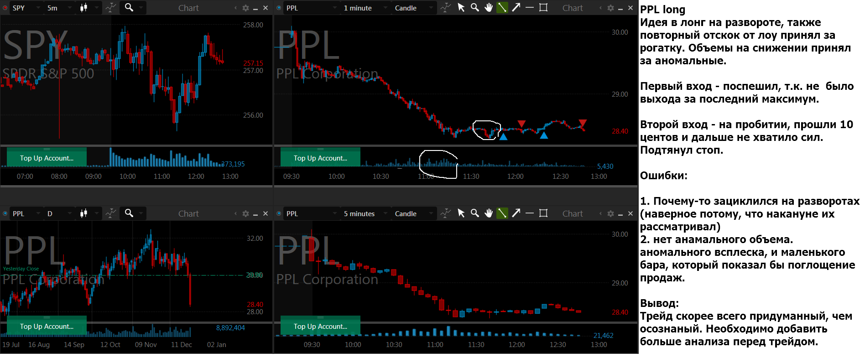Collapse PPL daily toolbar with left chevron
This screenshot has width=865, height=358.
(235, 213)
